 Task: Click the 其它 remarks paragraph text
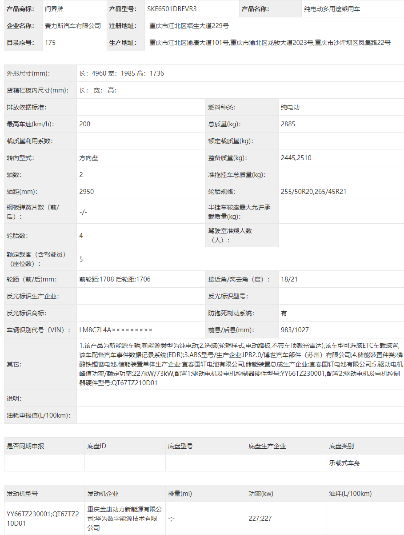(x=240, y=364)
